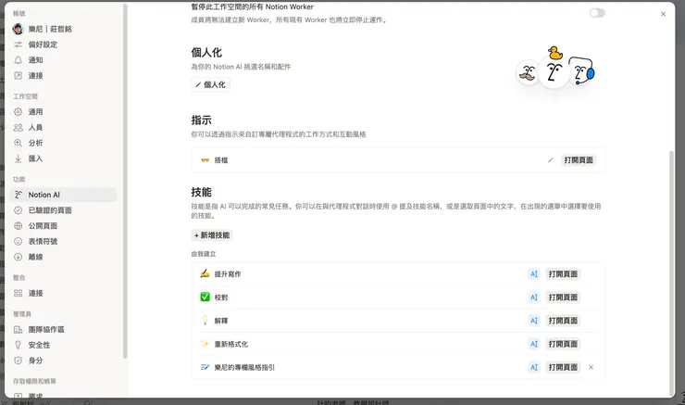Viewport: 685px width, 405px height.
Task: Click the 重新格式化 skill name
Action: click(231, 344)
